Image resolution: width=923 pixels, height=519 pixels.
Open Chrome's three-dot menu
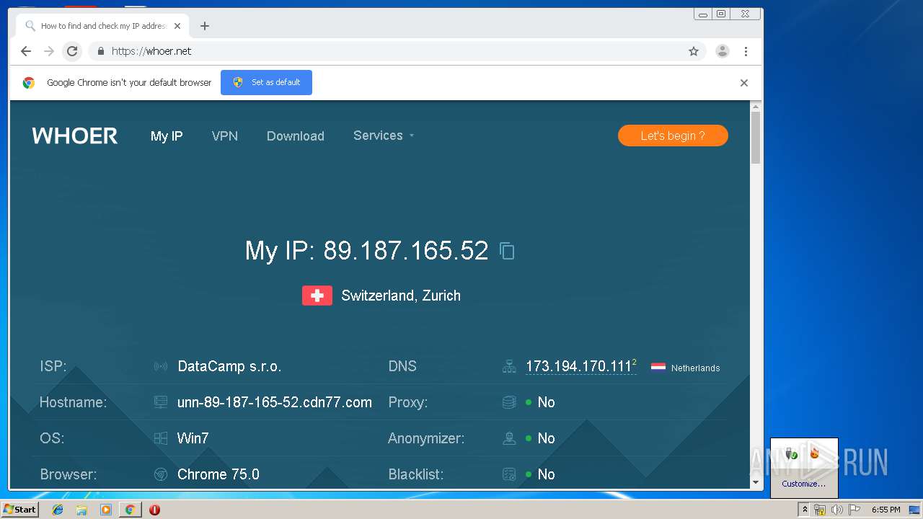click(x=746, y=51)
